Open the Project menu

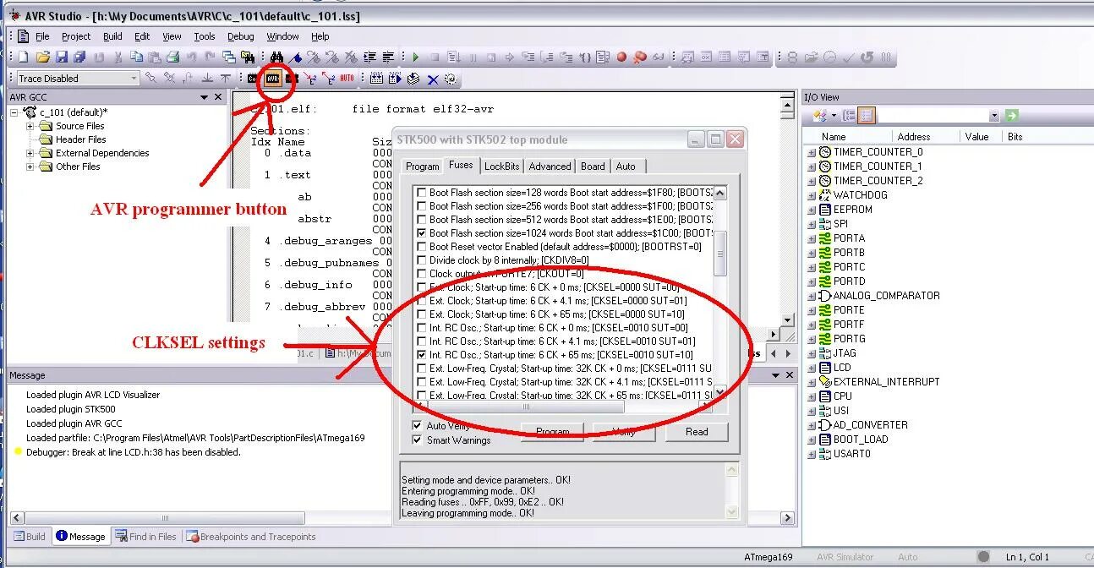76,36
